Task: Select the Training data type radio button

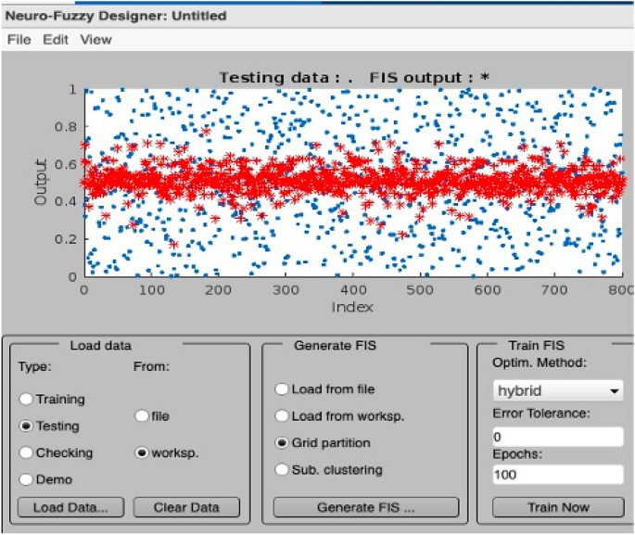Action: coord(27,399)
